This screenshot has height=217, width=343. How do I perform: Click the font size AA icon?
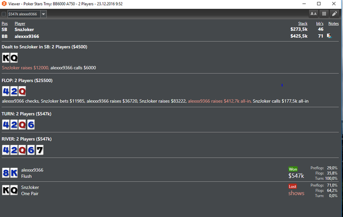pyautogui.click(x=314, y=14)
